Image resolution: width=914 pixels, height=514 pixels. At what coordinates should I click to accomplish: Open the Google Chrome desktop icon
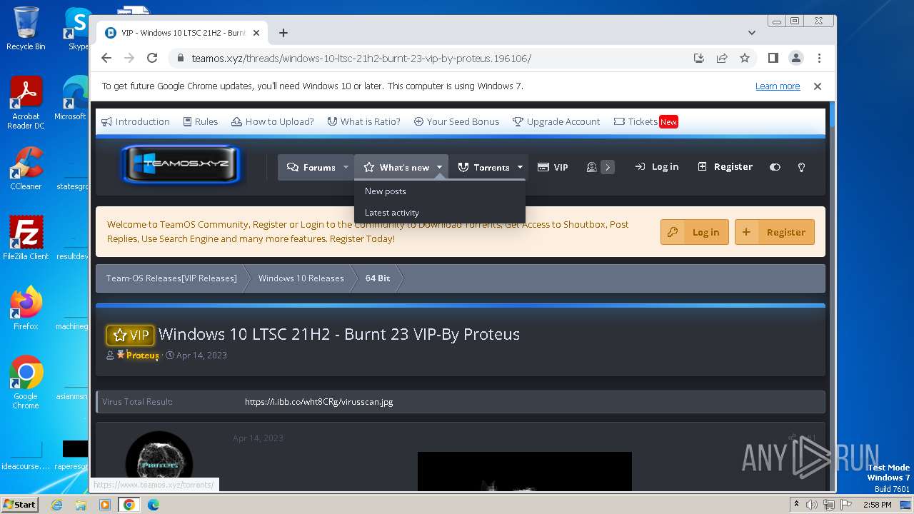click(26, 382)
